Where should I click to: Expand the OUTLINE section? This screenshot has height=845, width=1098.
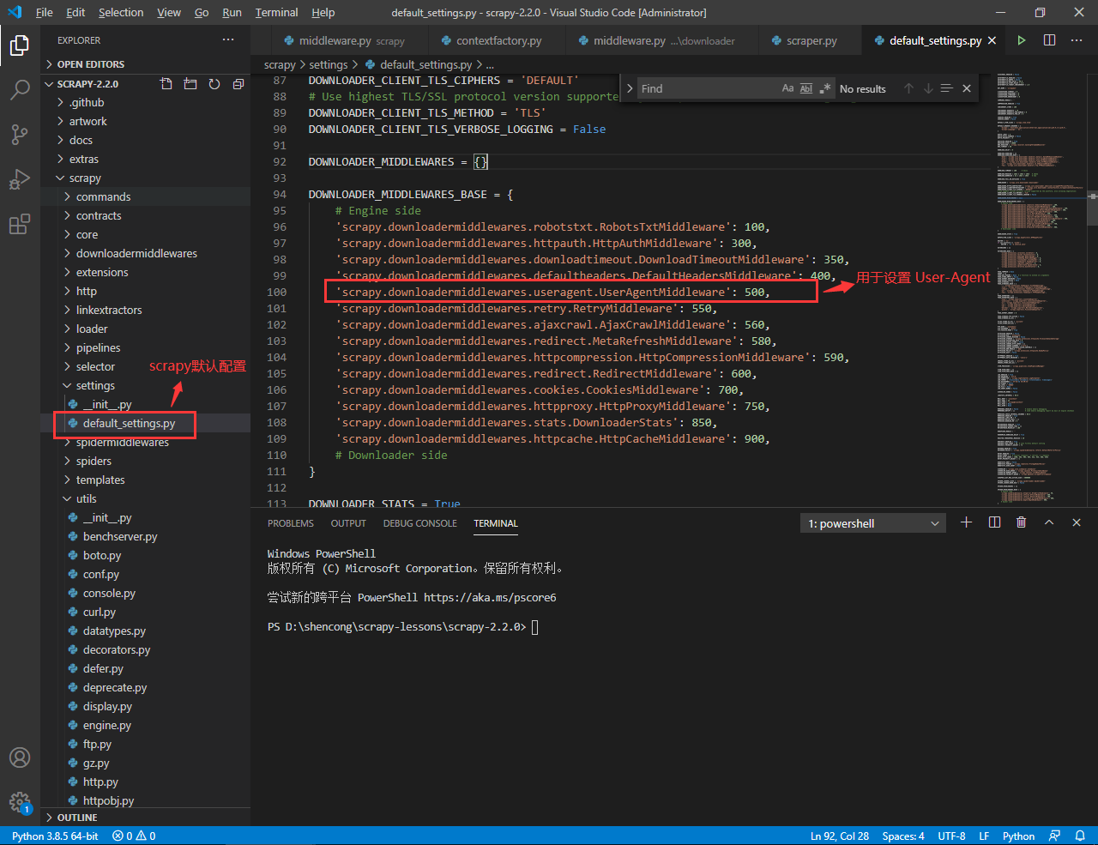point(145,818)
